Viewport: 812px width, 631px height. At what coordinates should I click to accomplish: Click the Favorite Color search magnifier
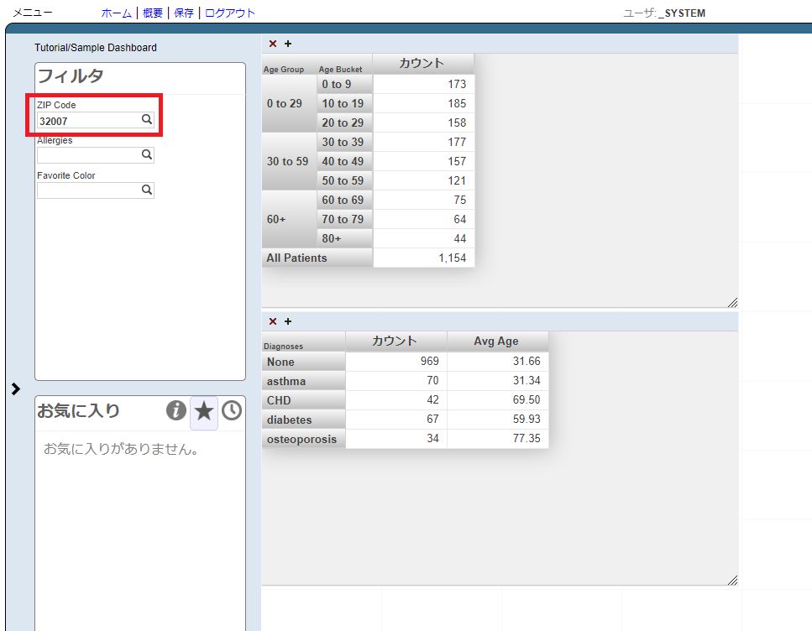(x=146, y=190)
